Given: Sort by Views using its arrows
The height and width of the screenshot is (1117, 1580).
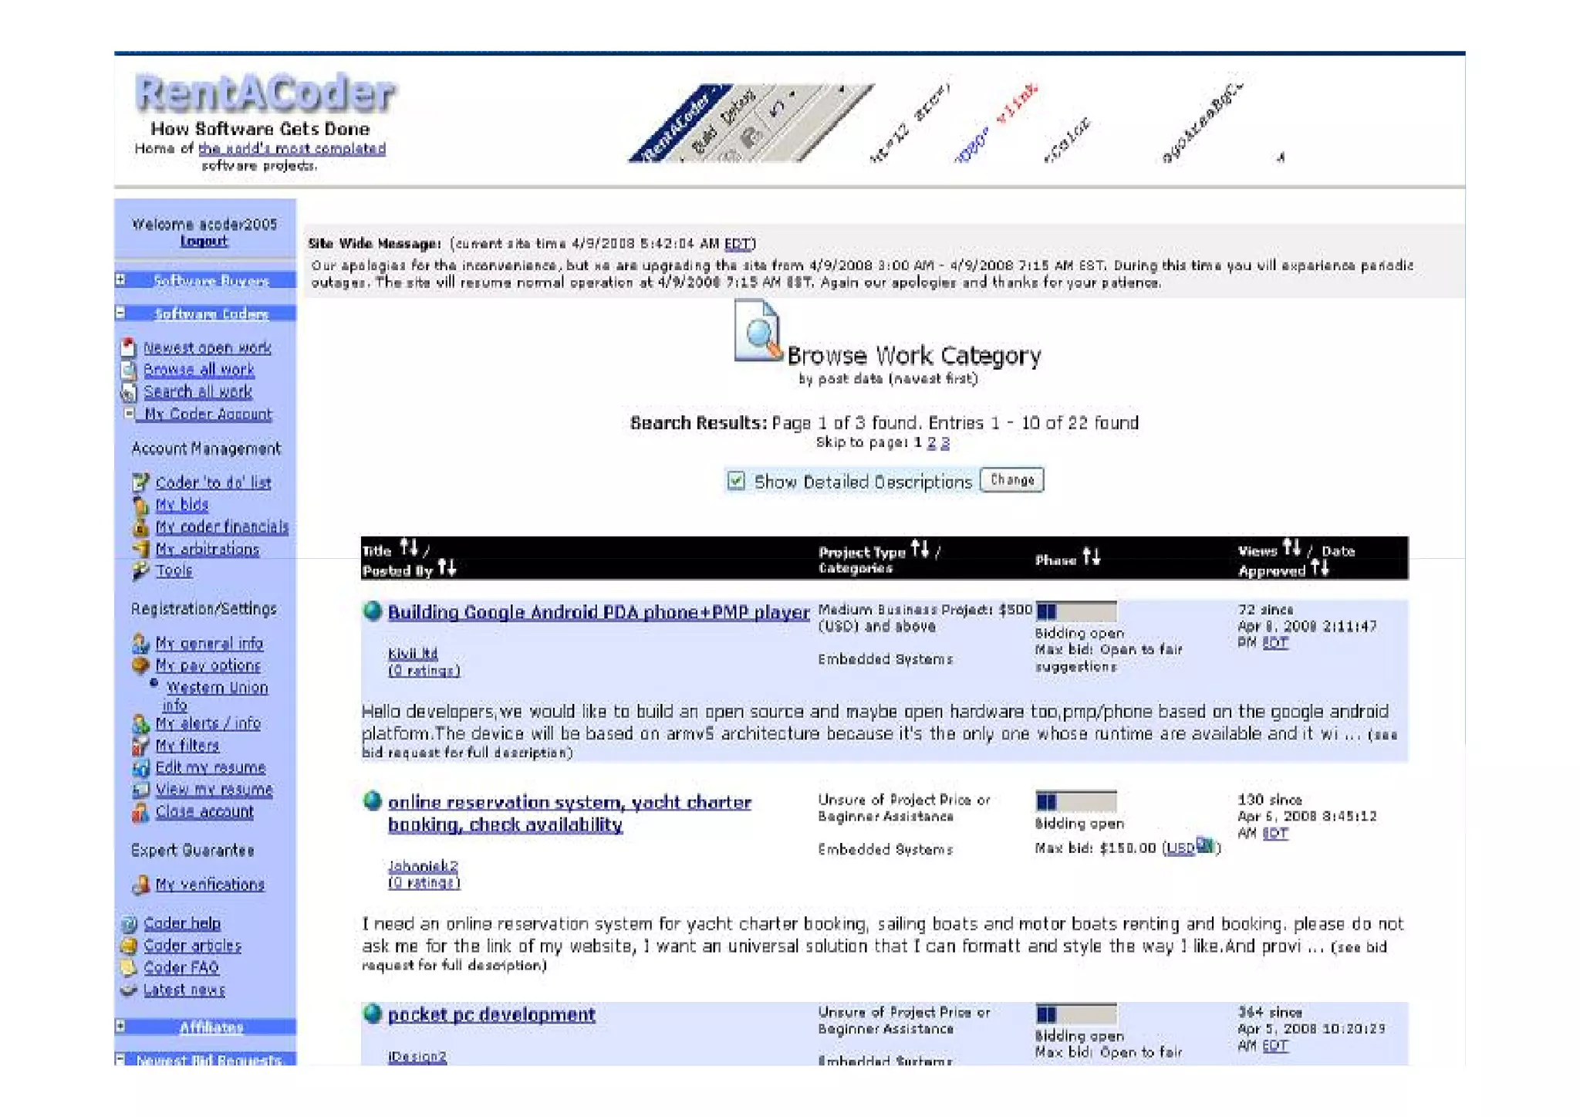Looking at the screenshot, I should click(x=1292, y=547).
